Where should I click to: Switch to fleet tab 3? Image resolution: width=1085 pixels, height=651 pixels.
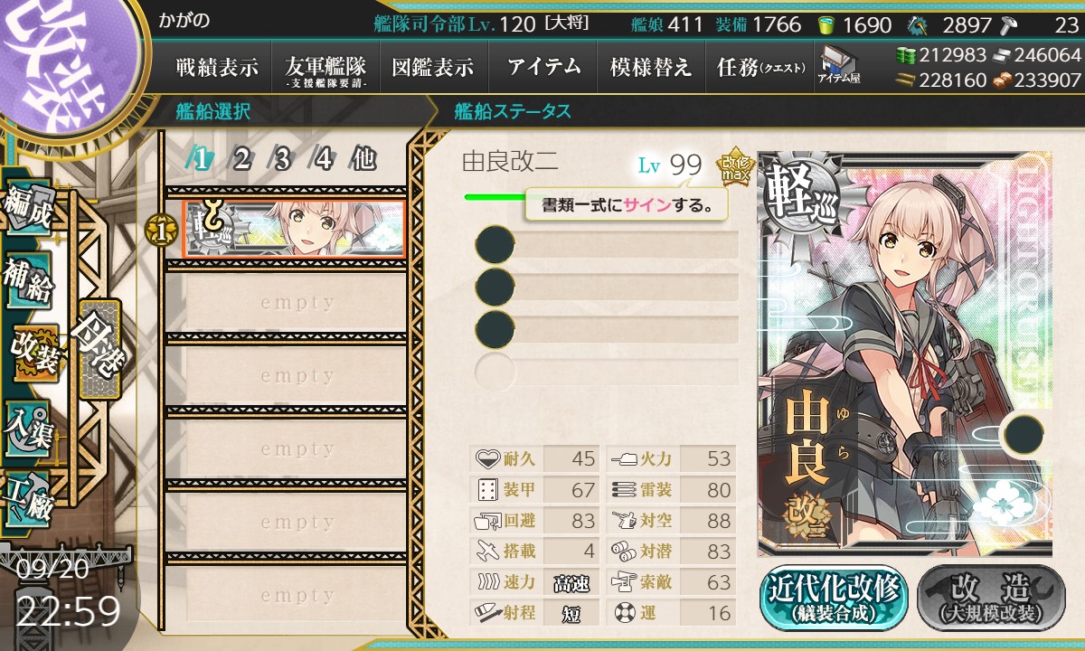point(282,159)
